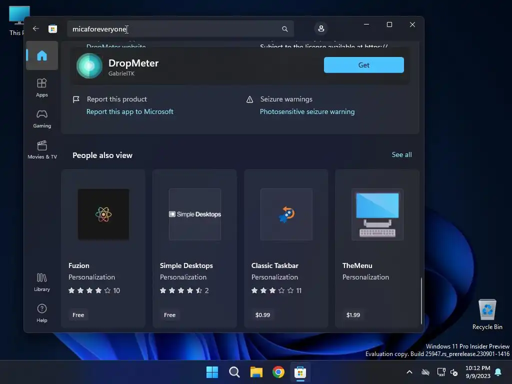Click the search magnifier in the Store search box

[x=284, y=29]
